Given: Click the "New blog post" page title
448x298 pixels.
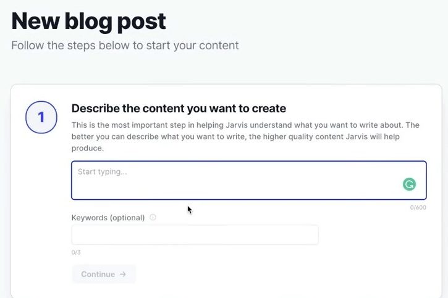Looking at the screenshot, I should point(89,21).
